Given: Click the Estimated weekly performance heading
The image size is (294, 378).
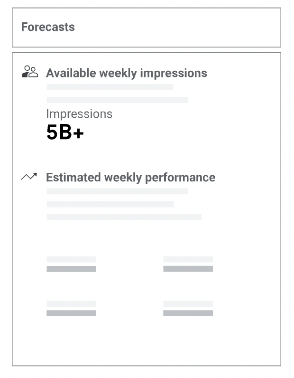Looking at the screenshot, I should coord(130,178).
